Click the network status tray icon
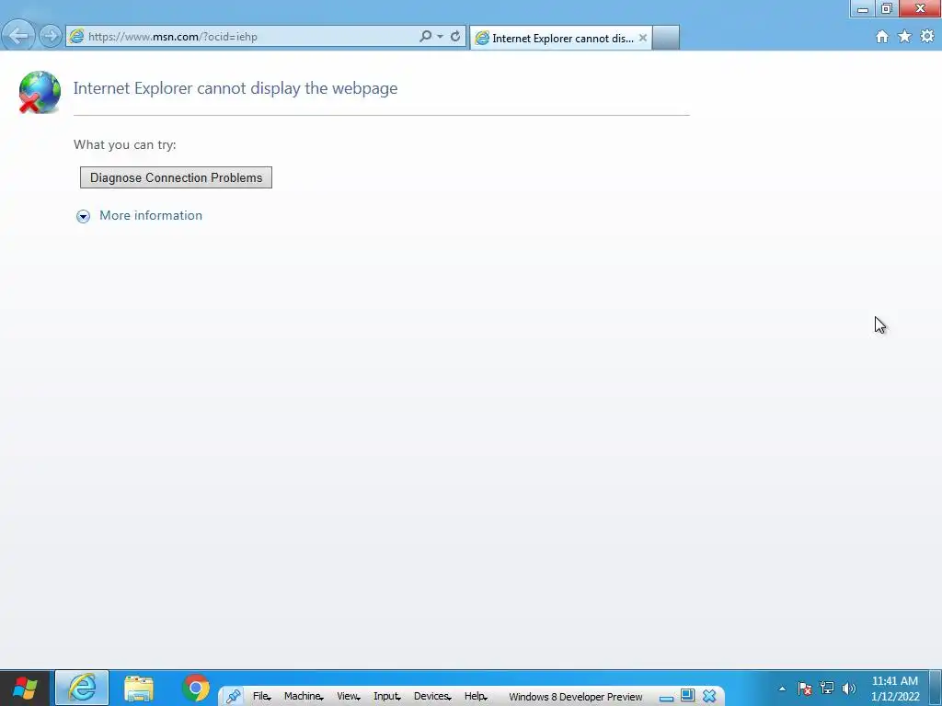Image resolution: width=942 pixels, height=706 pixels. (827, 689)
